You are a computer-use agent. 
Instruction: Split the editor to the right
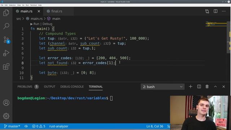tap(215, 11)
